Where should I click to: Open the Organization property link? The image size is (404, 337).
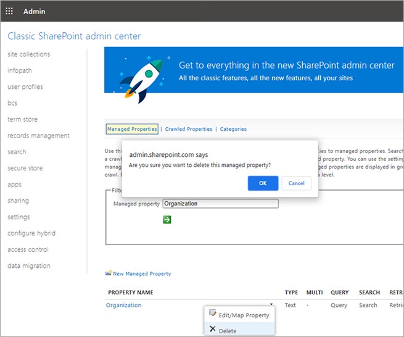pyautogui.click(x=124, y=305)
